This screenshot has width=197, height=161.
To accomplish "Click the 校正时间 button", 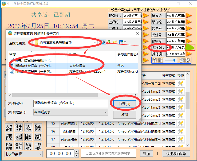I will coord(38,128).
